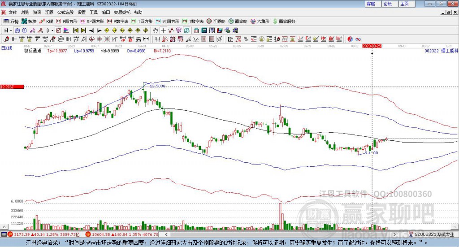
Task: Select the V-shaped zigzag line tool
Action: [x=195, y=39]
